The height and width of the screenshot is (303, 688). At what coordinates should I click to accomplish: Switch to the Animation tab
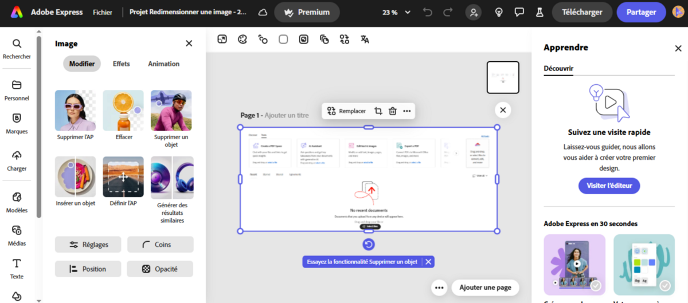[163, 64]
